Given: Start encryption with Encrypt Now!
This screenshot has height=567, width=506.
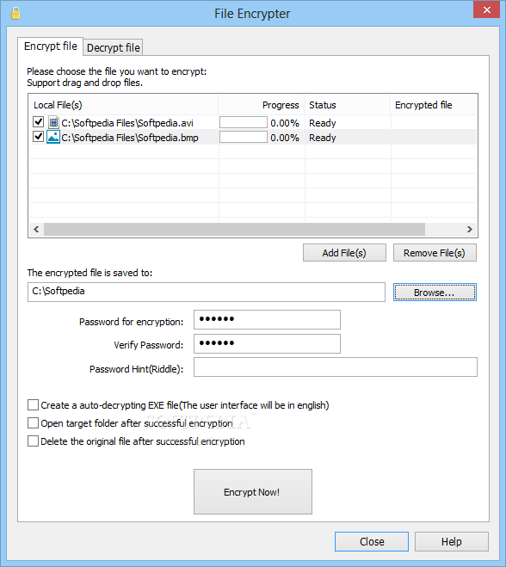Looking at the screenshot, I should coord(252,492).
